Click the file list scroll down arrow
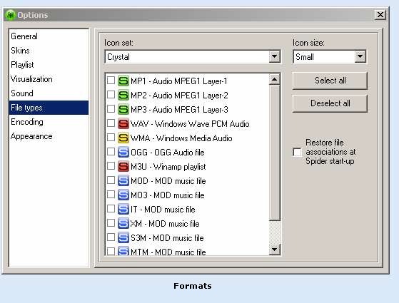The image size is (399, 303). pyautogui.click(x=275, y=249)
